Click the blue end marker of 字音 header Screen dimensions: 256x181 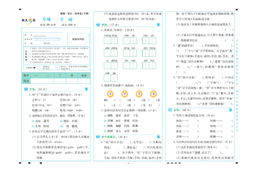pos(86,89)
